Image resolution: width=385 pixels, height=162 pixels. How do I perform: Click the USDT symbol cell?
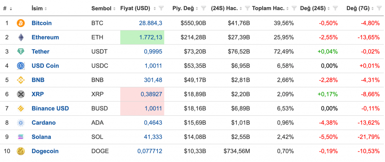tap(99, 52)
